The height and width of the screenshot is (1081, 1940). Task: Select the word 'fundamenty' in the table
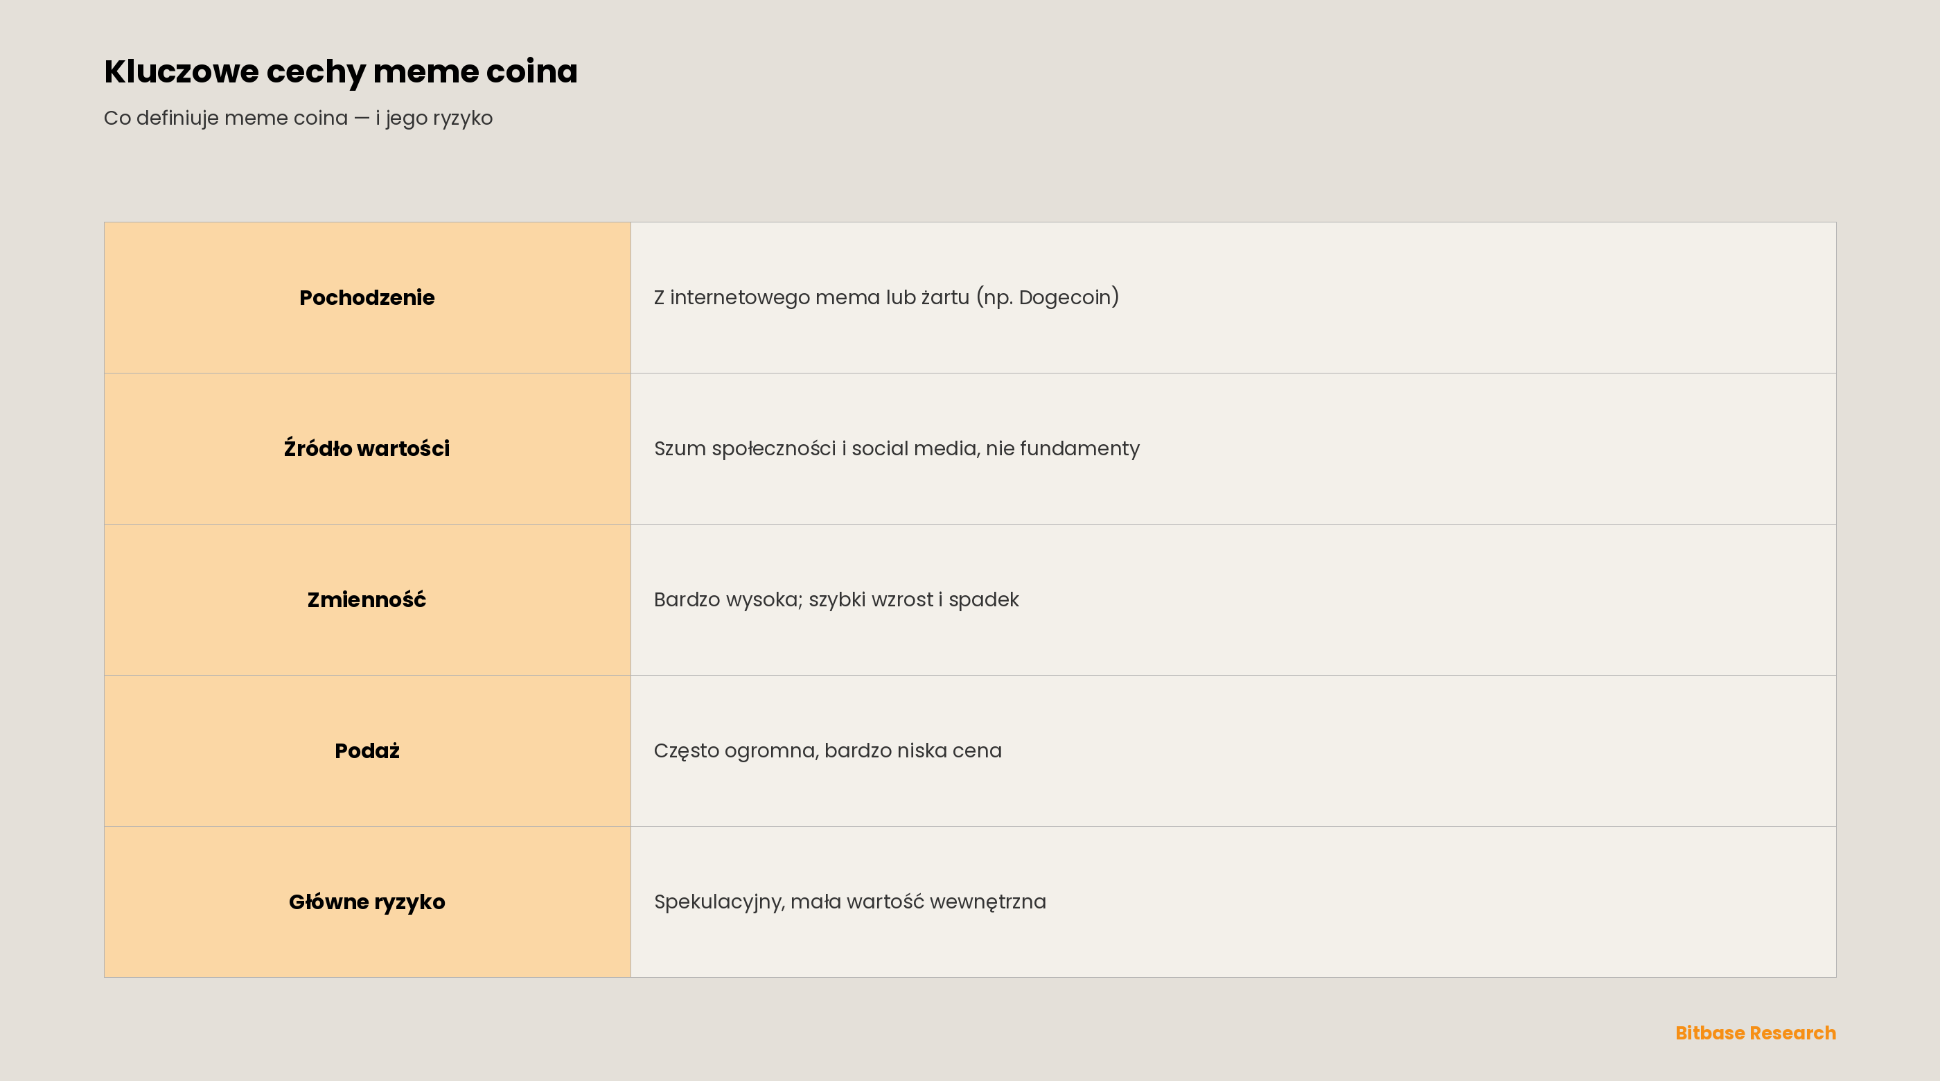(x=1079, y=449)
